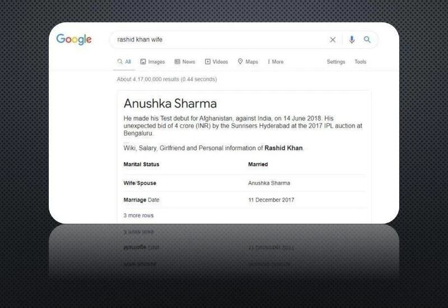Click the '11 December 2017' date value
The image size is (448, 308).
tap(271, 200)
